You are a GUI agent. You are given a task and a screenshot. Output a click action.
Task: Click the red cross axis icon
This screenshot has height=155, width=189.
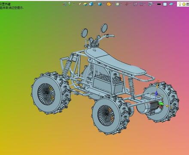click(126, 4)
